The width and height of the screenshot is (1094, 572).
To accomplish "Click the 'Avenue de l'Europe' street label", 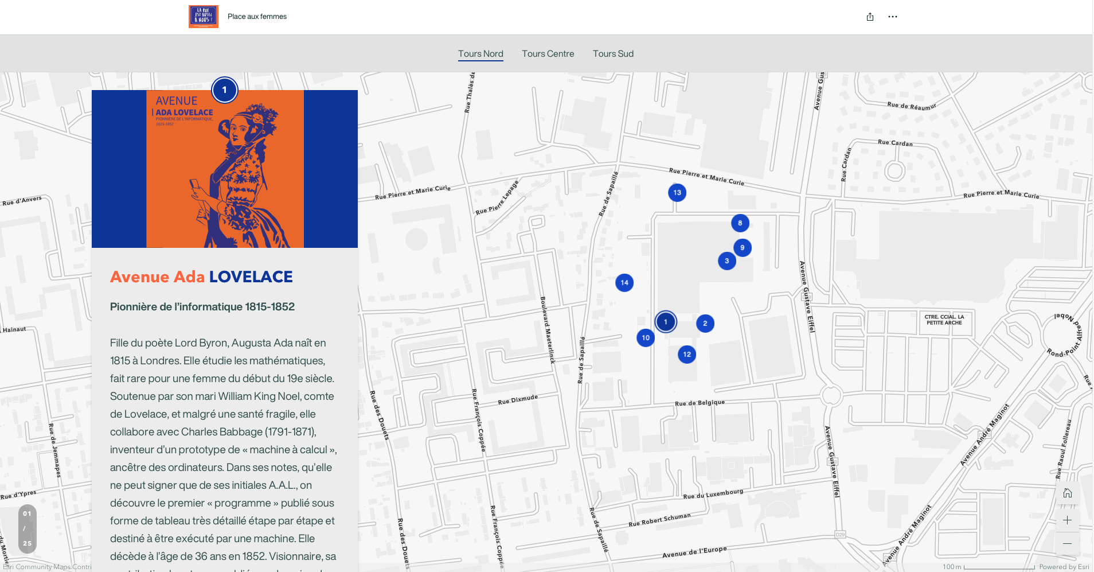I will click(694, 552).
